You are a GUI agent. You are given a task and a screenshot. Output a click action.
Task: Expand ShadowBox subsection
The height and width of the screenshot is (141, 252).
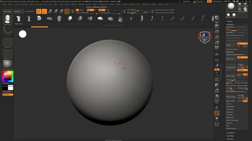230,107
